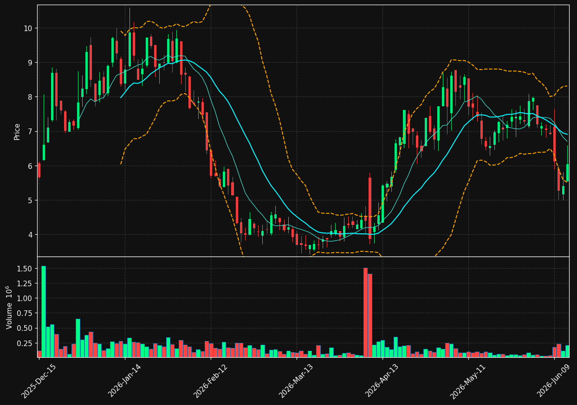Click the volume tick label 1.25

[25, 283]
